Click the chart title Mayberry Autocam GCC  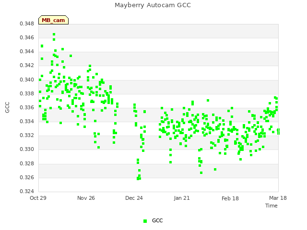[153, 5]
